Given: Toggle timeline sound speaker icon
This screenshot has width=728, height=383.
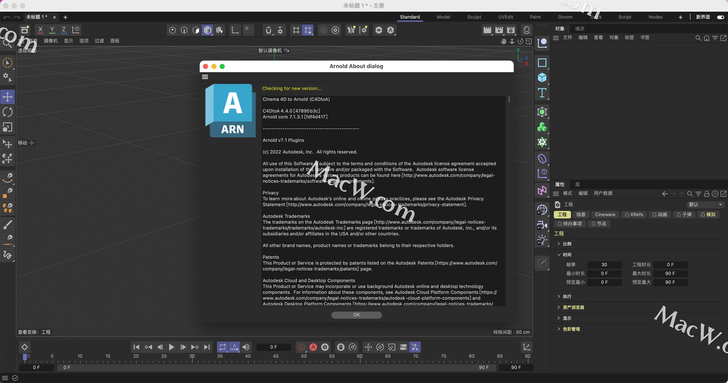Looking at the screenshot, I should 246,347.
